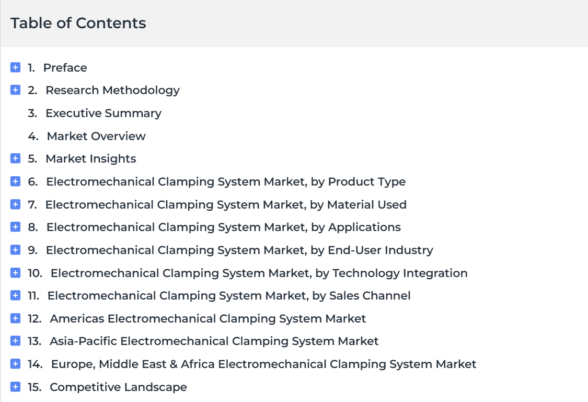The width and height of the screenshot is (588, 402).
Task: Expand the by Applications chapter plus icon
Action: tap(15, 227)
